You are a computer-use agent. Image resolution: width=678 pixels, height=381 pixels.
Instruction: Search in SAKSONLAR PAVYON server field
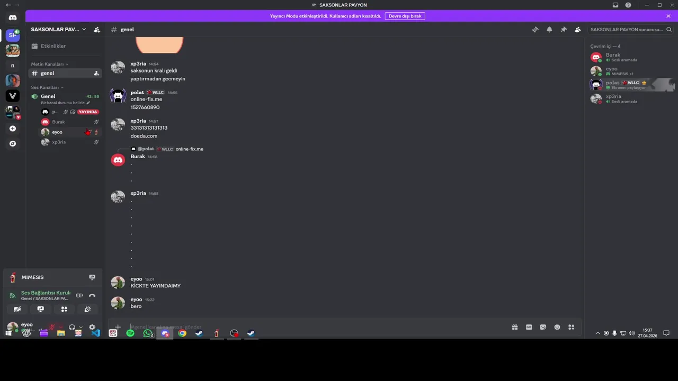point(631,30)
